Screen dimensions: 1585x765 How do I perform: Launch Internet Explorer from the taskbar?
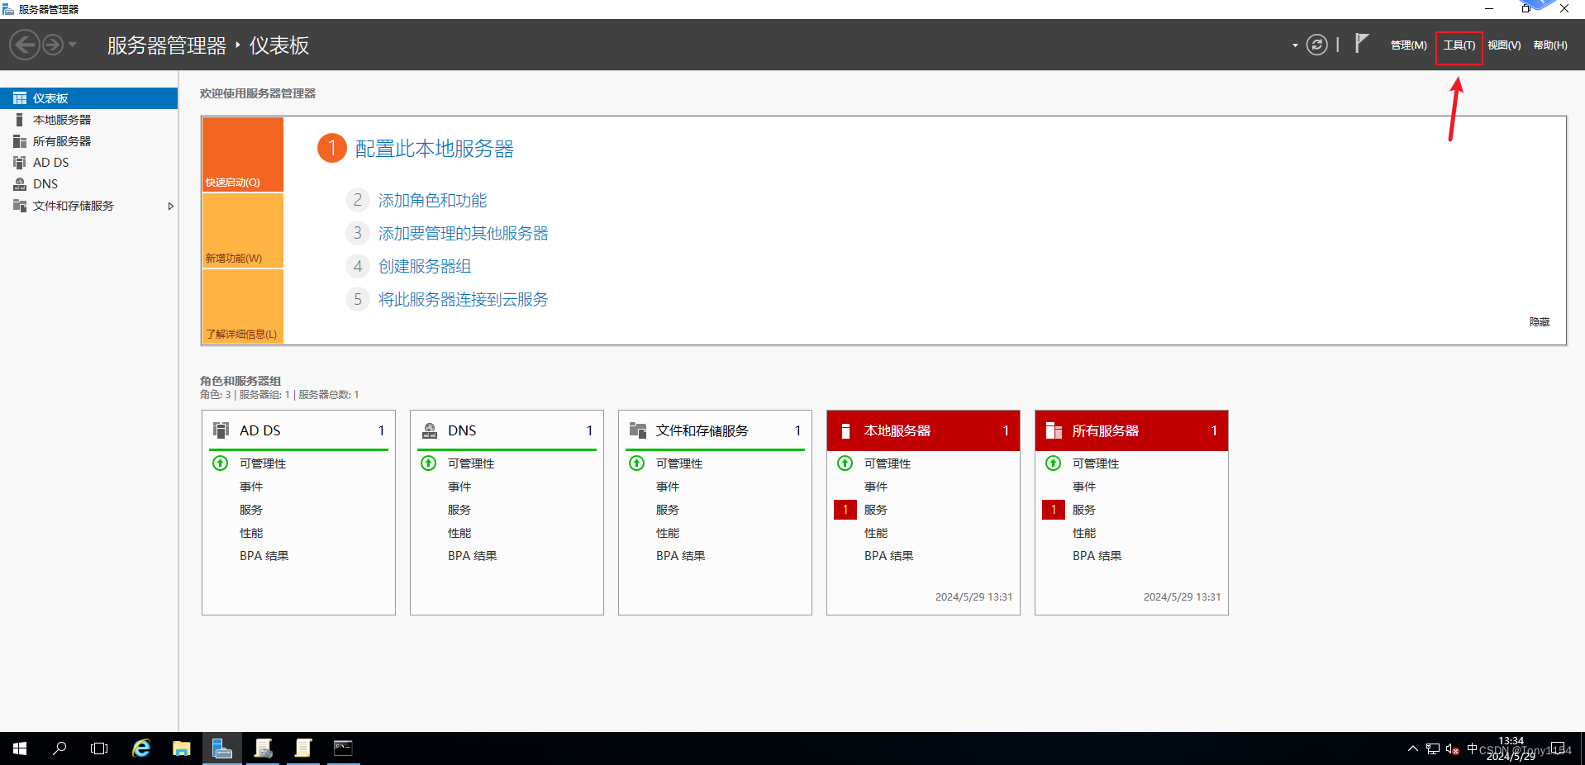click(x=141, y=748)
